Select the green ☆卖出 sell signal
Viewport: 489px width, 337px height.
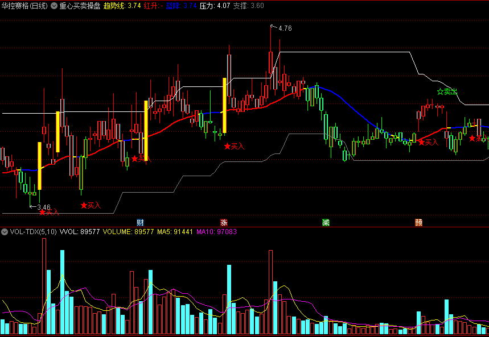click(x=447, y=91)
